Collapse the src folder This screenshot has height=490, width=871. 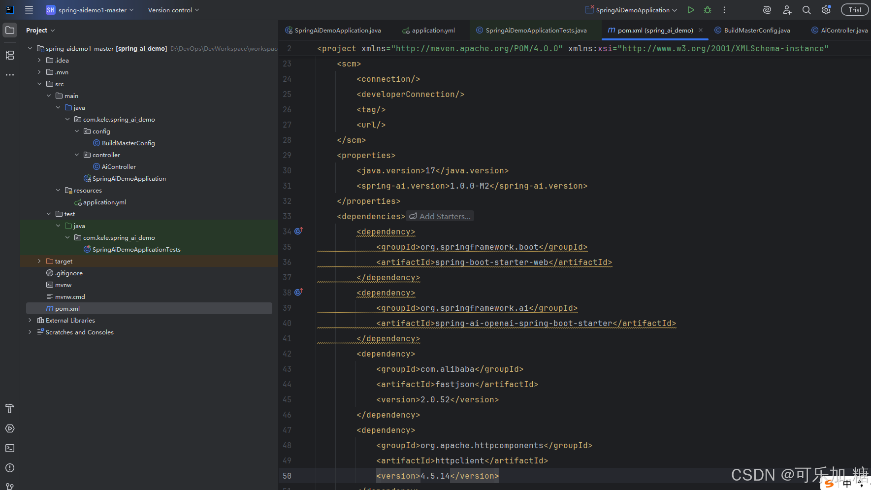pyautogui.click(x=39, y=84)
